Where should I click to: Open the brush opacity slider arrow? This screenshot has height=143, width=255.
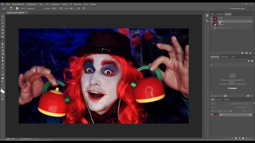57,8
